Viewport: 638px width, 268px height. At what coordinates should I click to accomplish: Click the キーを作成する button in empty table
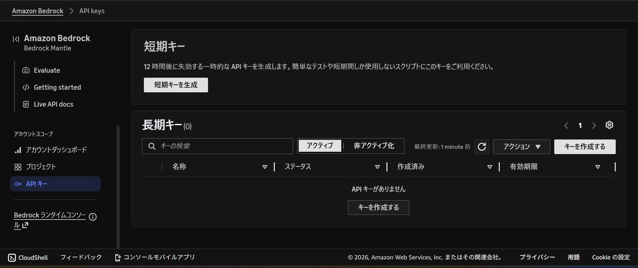tap(378, 208)
